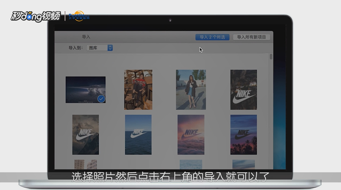Select the storm cloud night sky thumbnail

point(85,90)
